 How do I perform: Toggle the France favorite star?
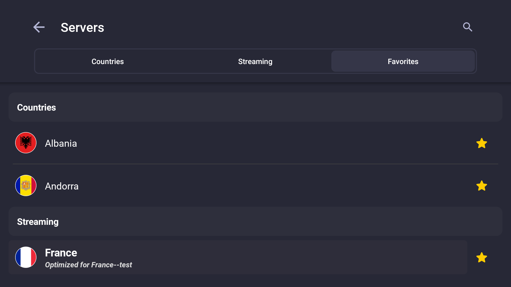coord(481,258)
